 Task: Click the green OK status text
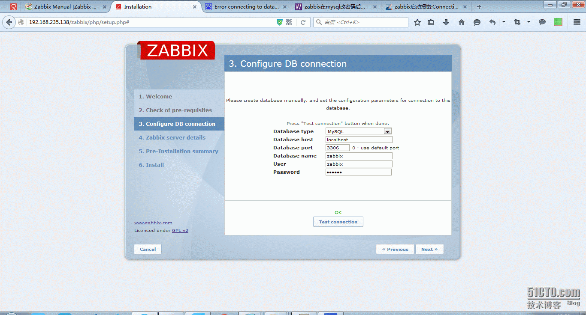pyautogui.click(x=338, y=212)
